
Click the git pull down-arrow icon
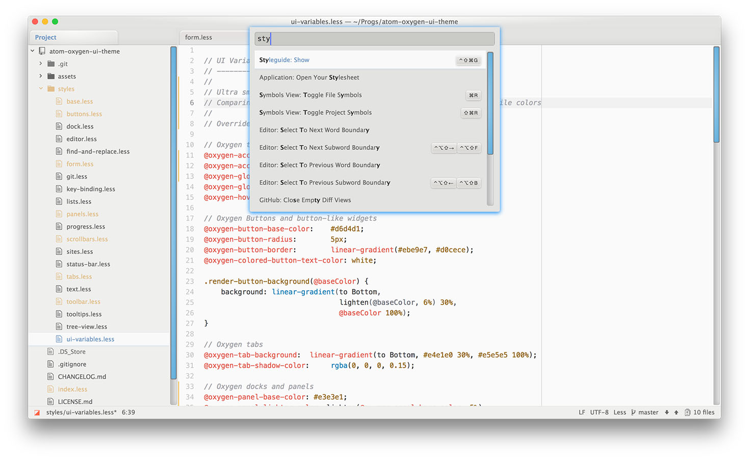pos(666,413)
